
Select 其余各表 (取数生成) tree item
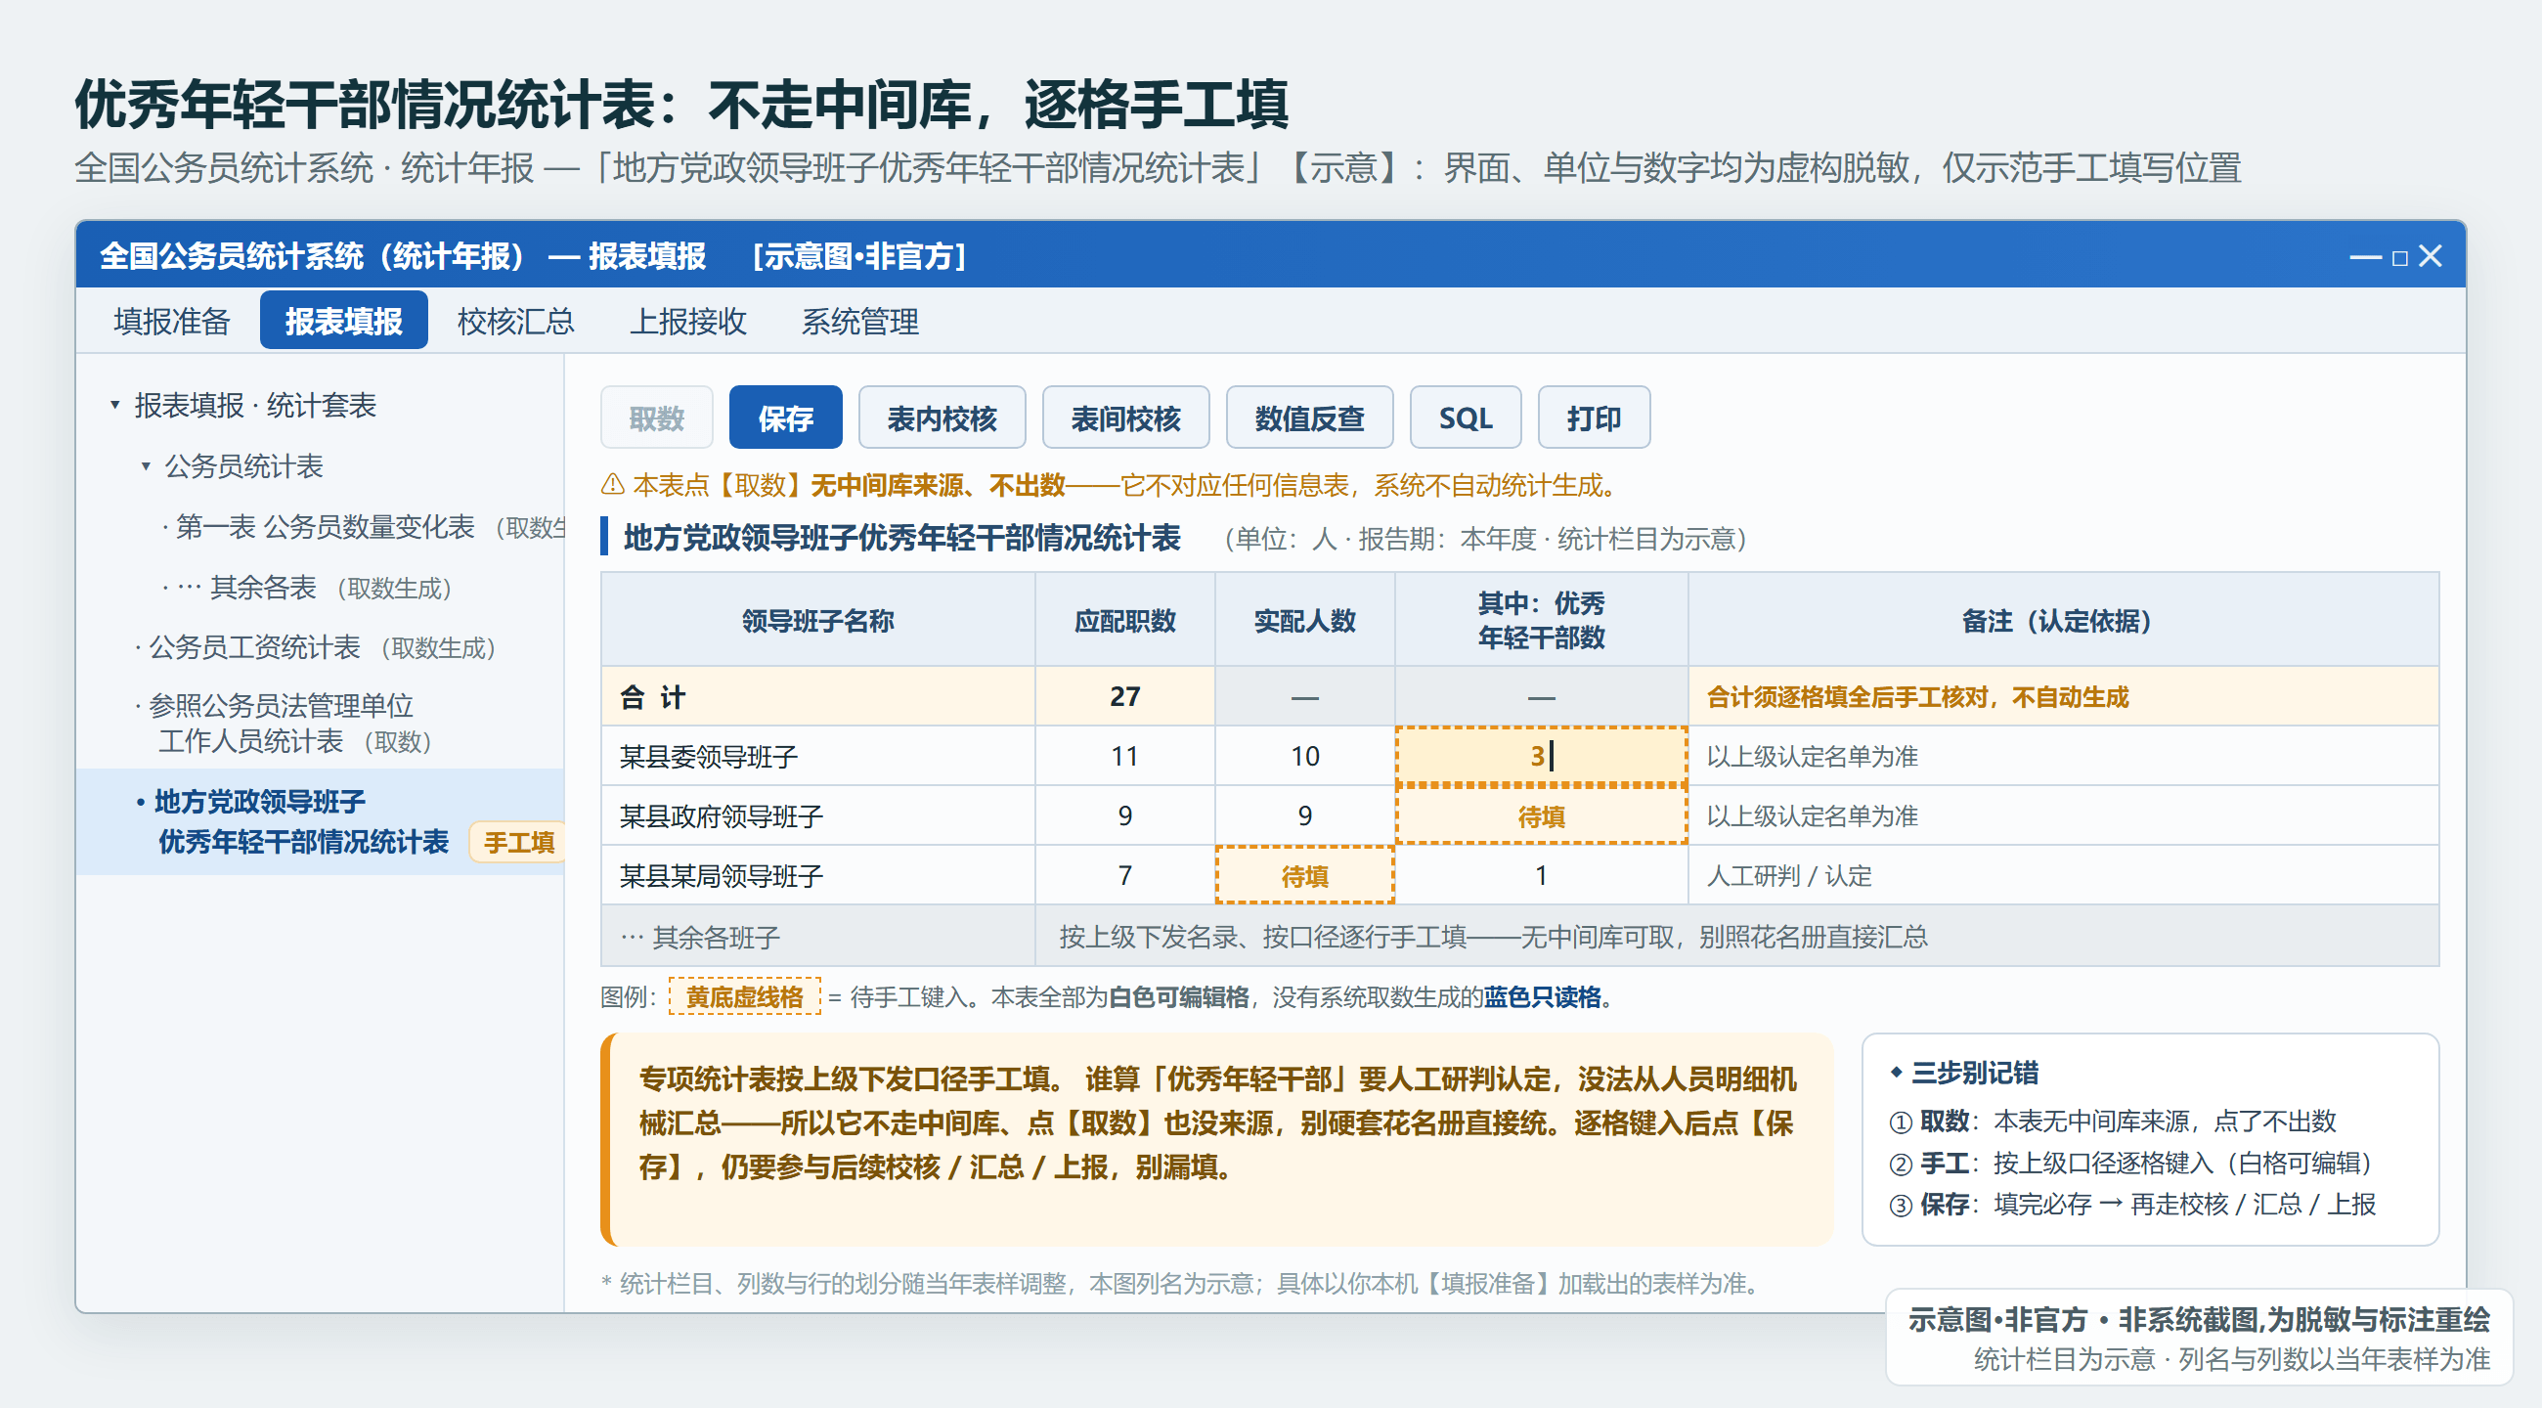pyautogui.click(x=306, y=588)
